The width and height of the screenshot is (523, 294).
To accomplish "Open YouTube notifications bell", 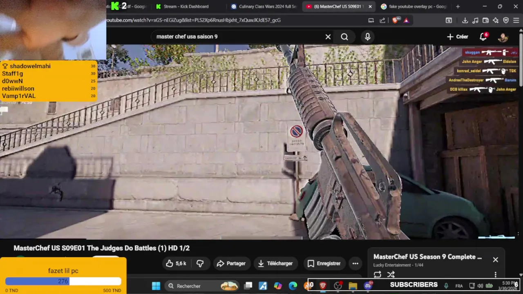I will point(483,37).
